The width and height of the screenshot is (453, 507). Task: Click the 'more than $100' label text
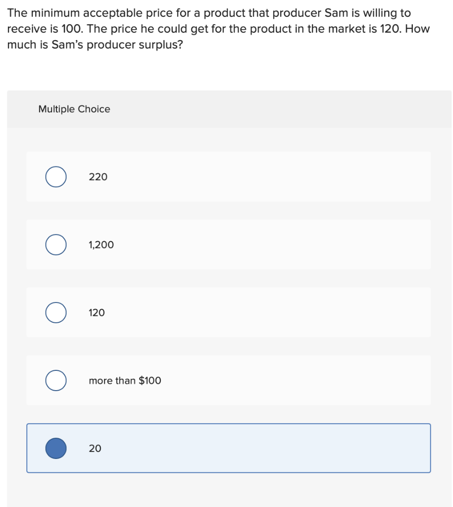coord(125,381)
